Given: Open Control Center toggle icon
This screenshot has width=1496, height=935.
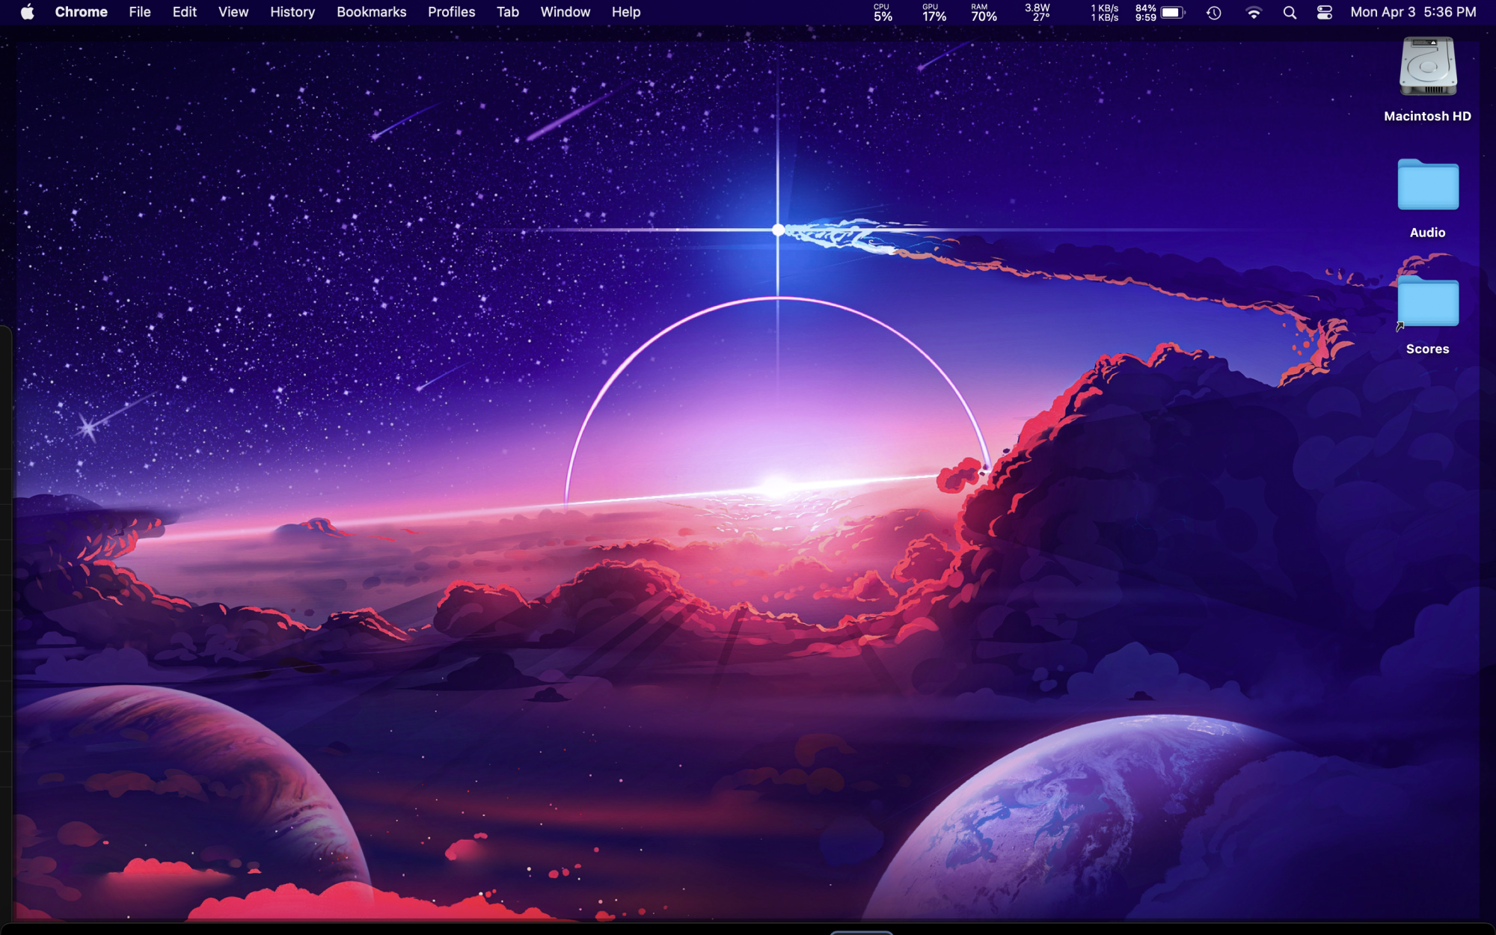Looking at the screenshot, I should click(1324, 13).
